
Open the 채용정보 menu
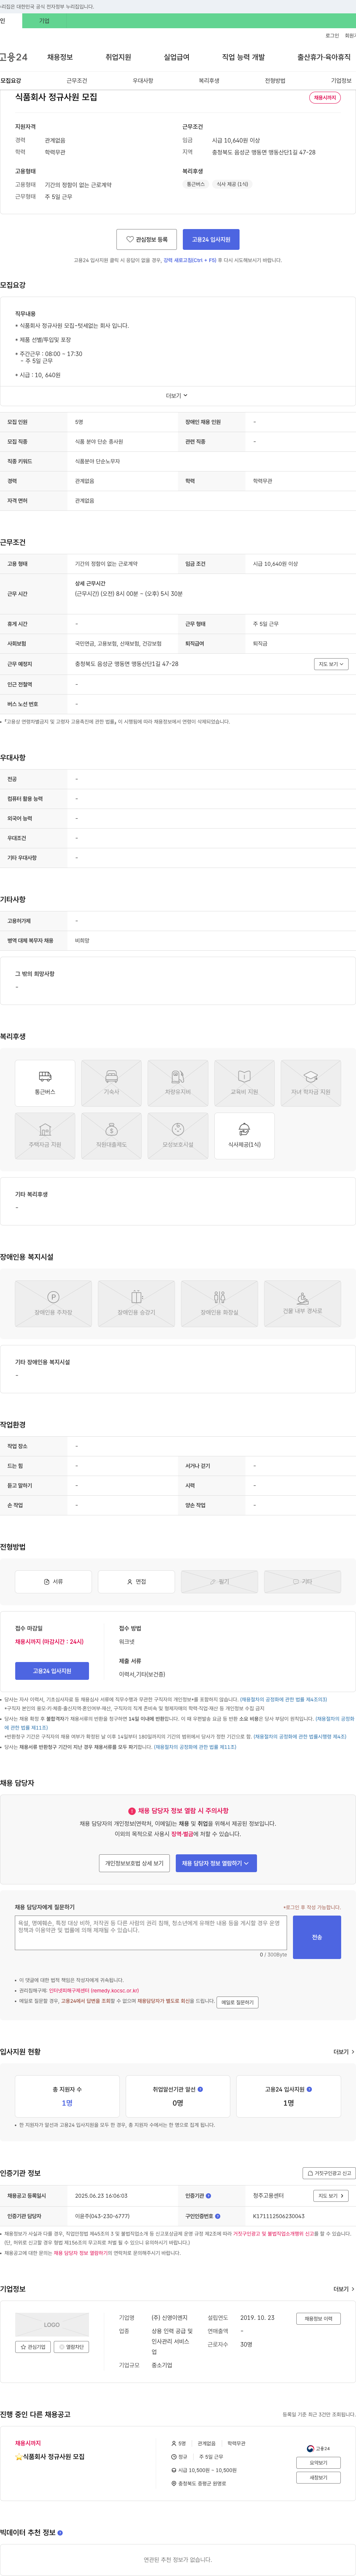point(60,57)
